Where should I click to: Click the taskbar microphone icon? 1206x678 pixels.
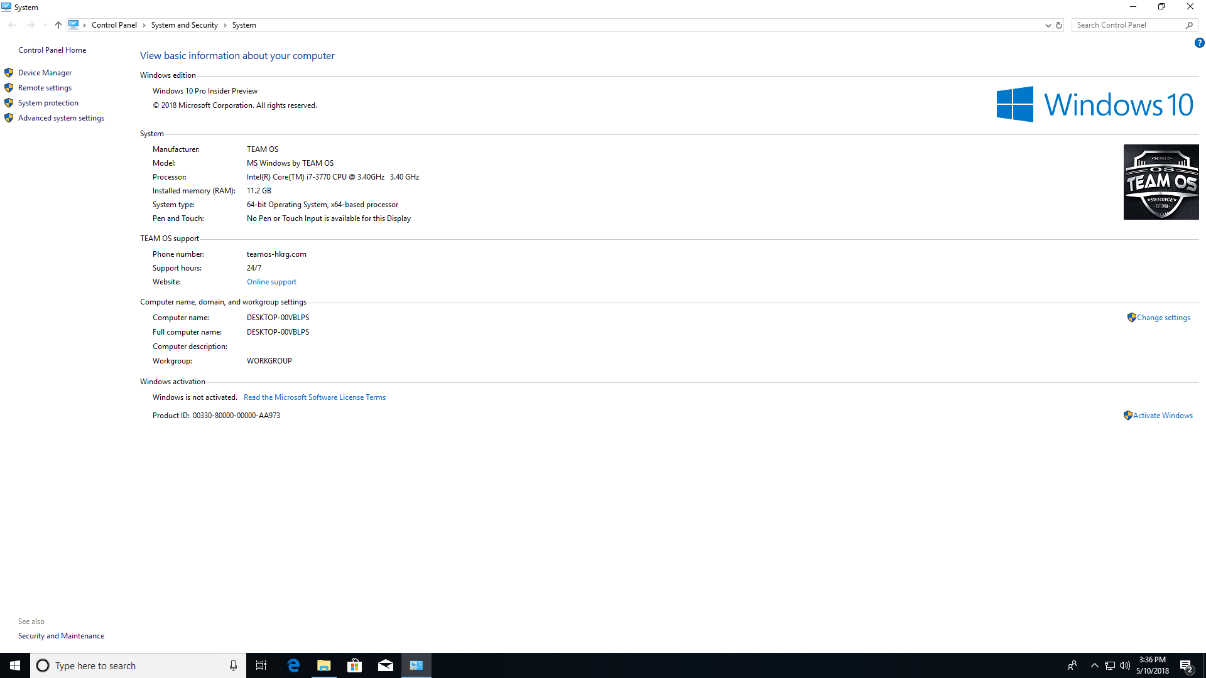(x=233, y=665)
